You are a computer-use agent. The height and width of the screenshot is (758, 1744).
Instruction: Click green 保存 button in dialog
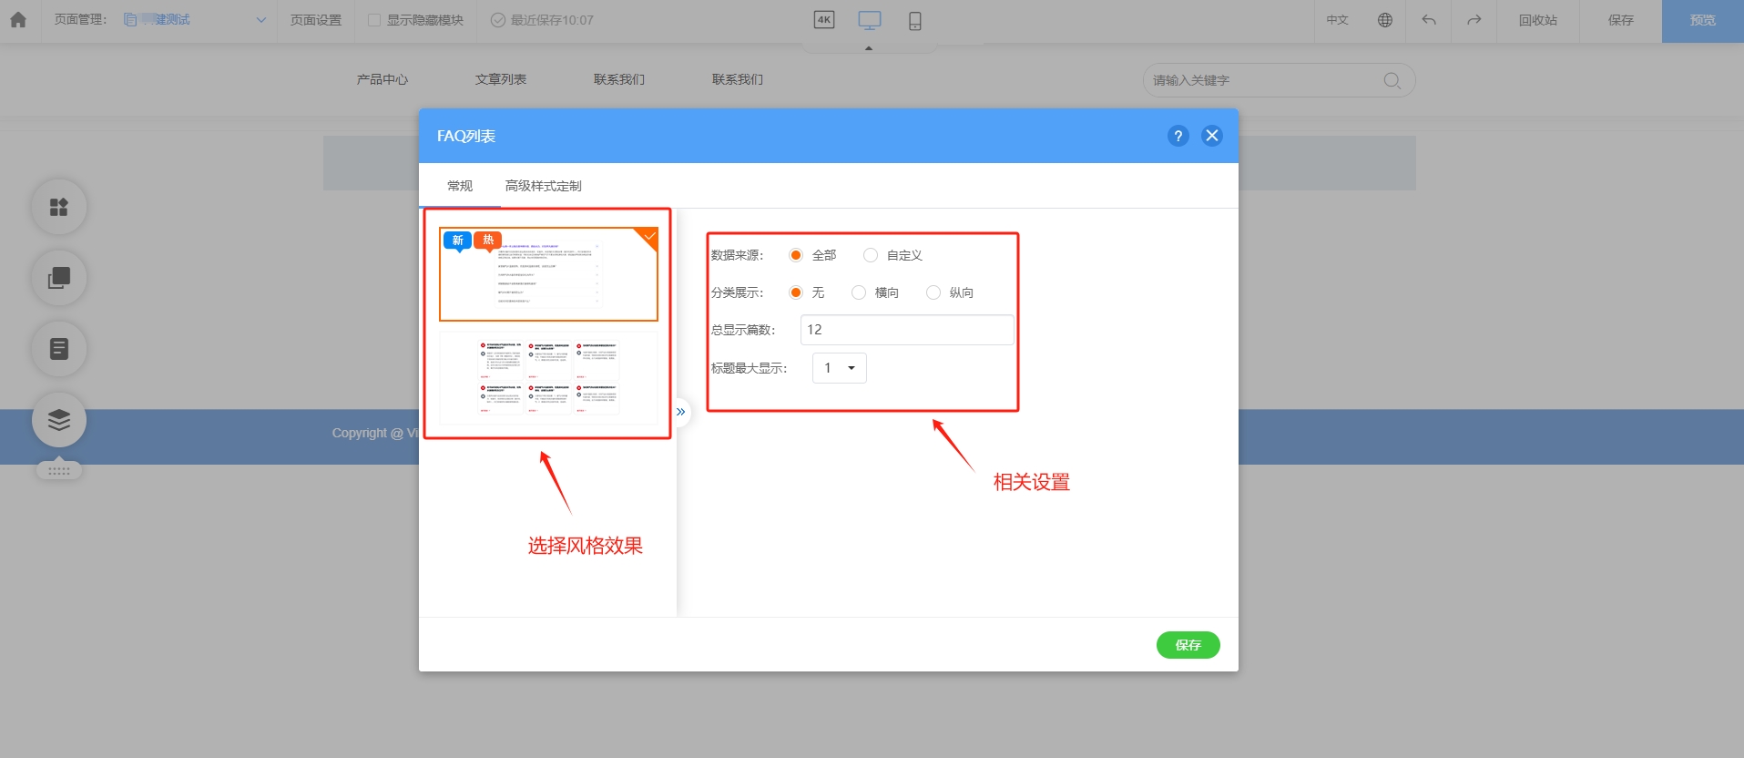pyautogui.click(x=1188, y=645)
